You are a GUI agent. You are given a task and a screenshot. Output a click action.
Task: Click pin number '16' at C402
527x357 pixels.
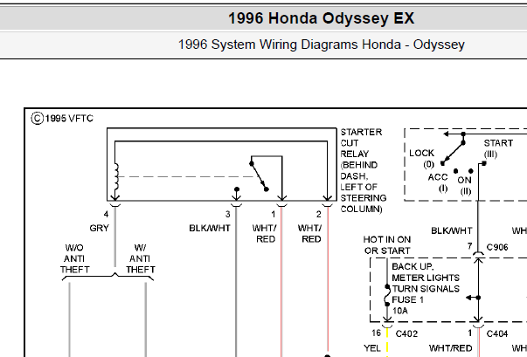376,333
